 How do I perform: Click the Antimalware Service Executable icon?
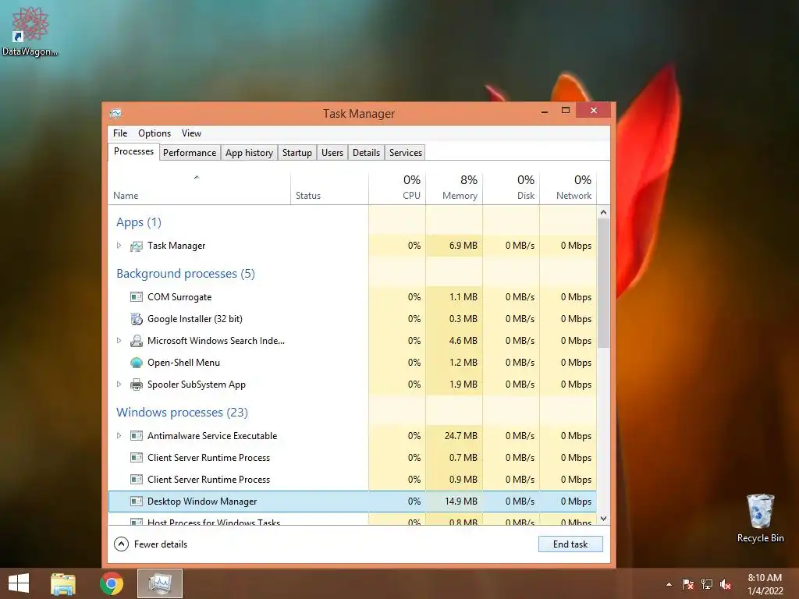(136, 436)
